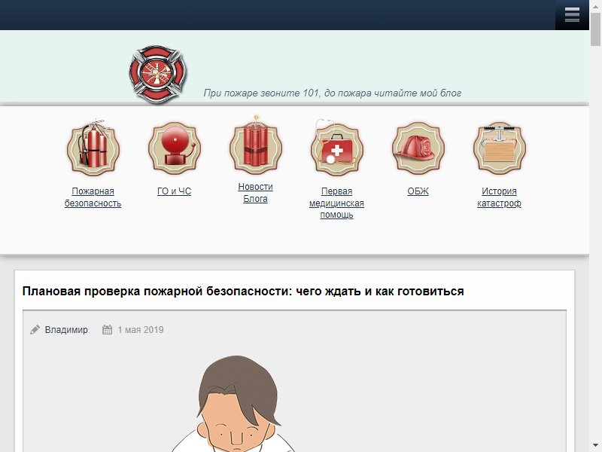
Task: Open the Пожарная безопасность link
Action: 93,197
